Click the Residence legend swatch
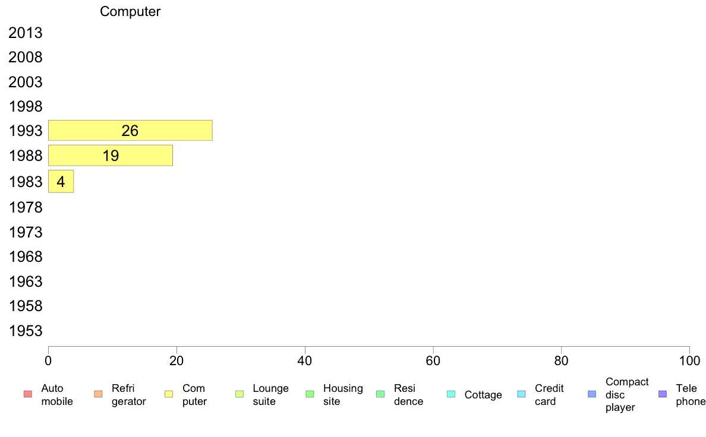This screenshot has height=437, width=706. (380, 394)
